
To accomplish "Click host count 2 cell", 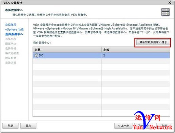I will coord(136,55).
